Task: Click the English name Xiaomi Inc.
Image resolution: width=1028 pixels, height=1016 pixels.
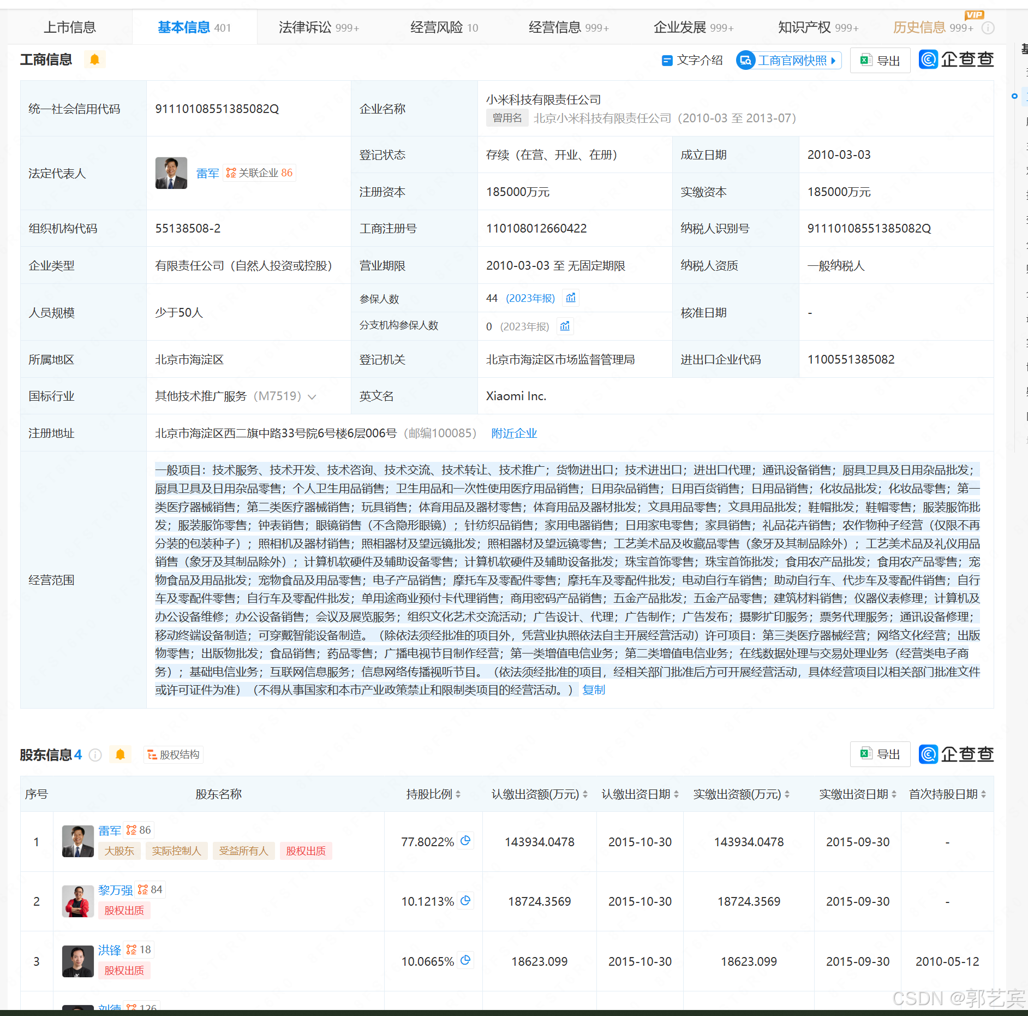Action: [516, 396]
